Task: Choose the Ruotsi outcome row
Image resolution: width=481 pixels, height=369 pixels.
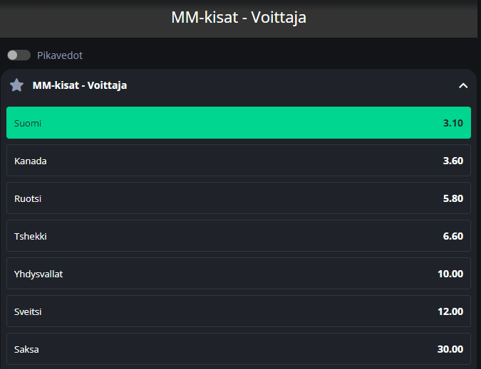Action: [x=239, y=198]
